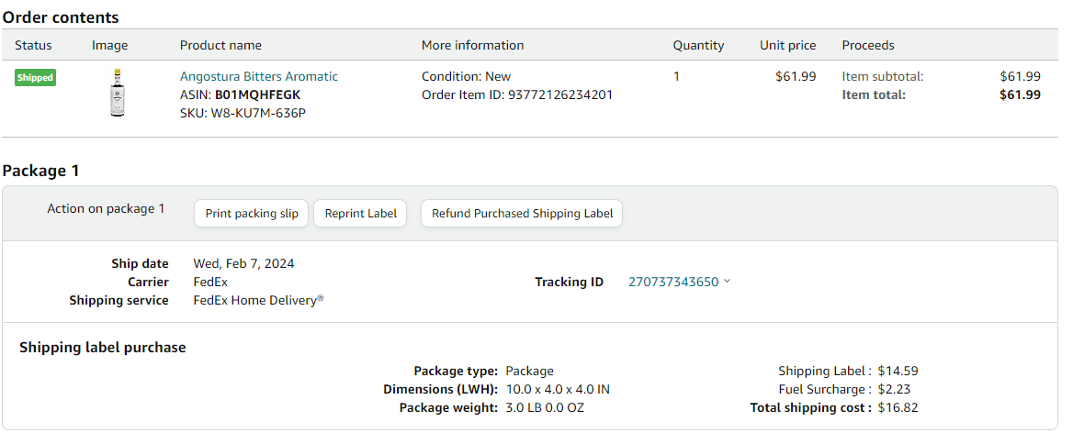Click the Product name column header
1073x433 pixels.
click(x=220, y=45)
